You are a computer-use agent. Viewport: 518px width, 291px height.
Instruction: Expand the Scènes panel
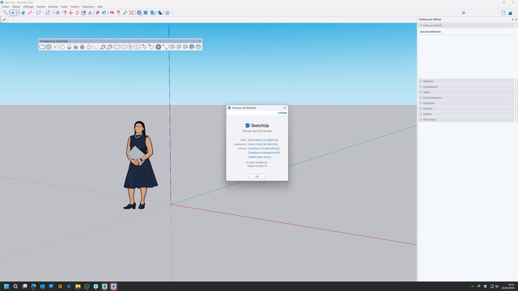(x=466, y=114)
